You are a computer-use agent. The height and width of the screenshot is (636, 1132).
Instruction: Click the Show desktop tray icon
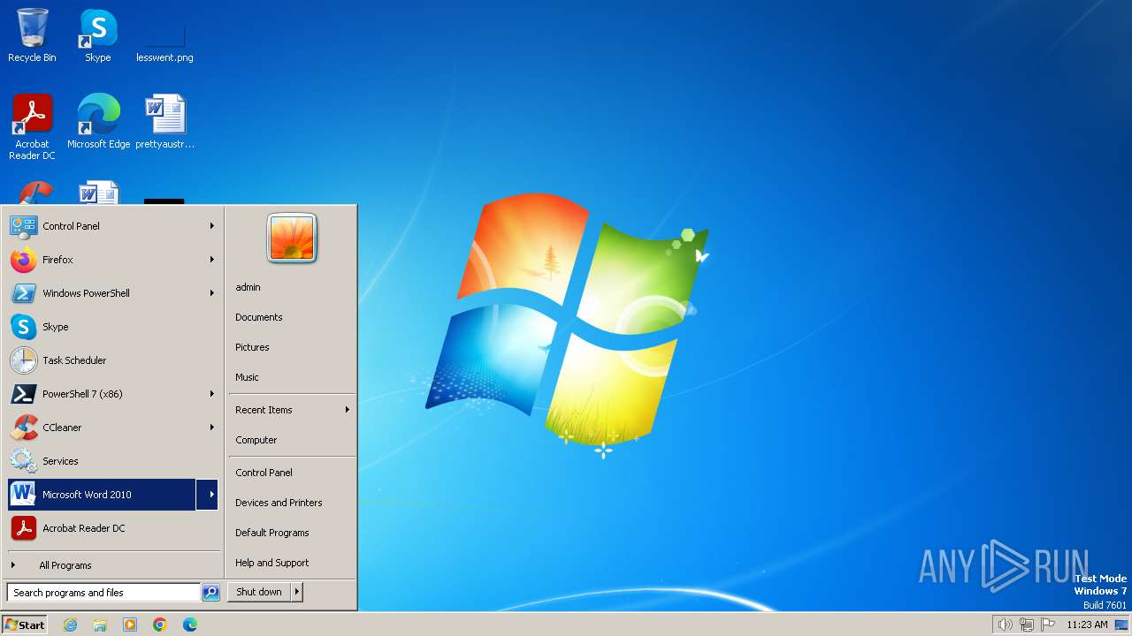[1121, 625]
